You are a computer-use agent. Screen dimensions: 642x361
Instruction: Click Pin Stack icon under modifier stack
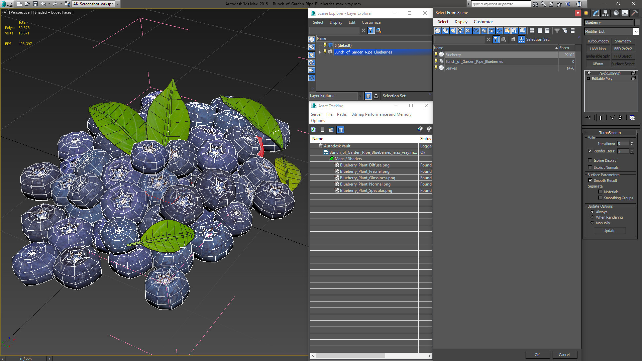coord(589,118)
